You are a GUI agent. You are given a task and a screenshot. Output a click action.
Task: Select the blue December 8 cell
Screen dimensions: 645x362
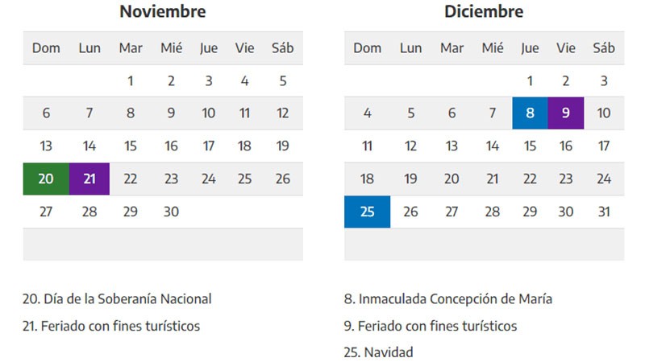pos(530,113)
